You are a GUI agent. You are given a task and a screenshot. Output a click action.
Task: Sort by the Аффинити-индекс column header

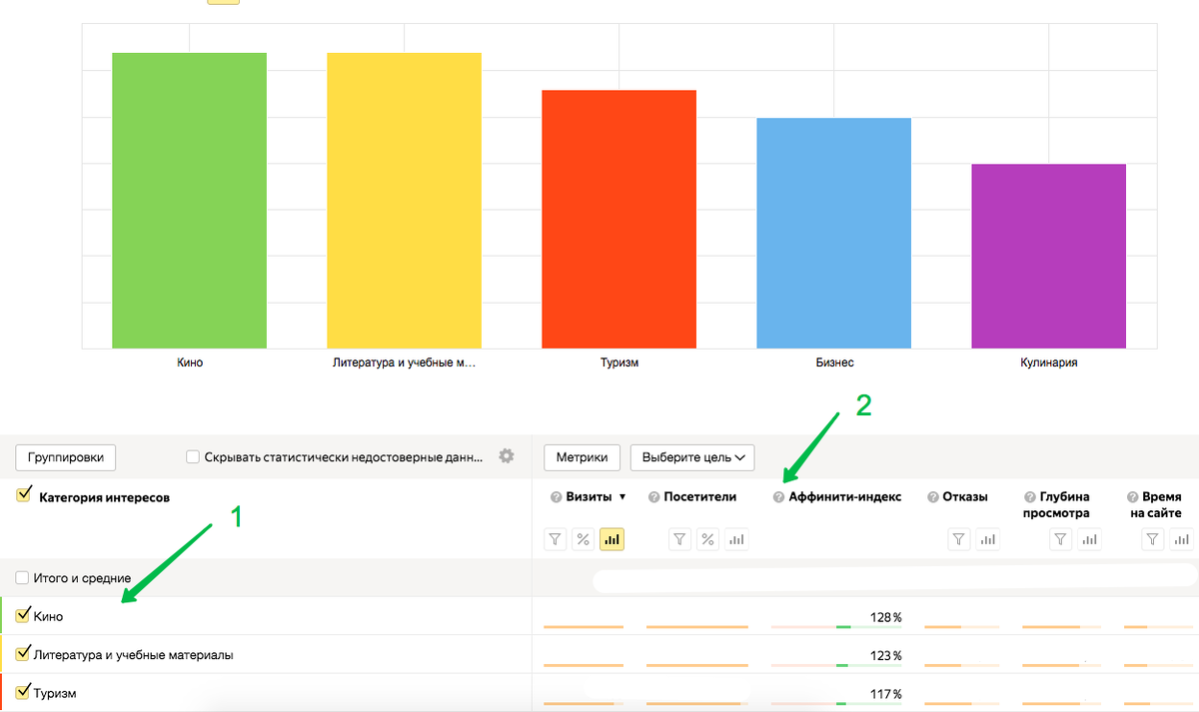tap(844, 496)
